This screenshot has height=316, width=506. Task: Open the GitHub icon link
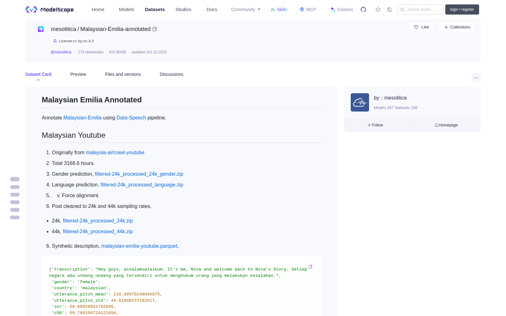[363, 9]
